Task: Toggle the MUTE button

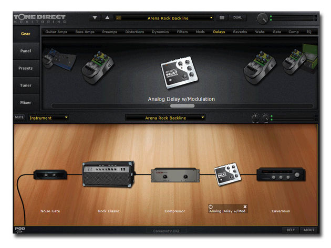Action: point(19,117)
